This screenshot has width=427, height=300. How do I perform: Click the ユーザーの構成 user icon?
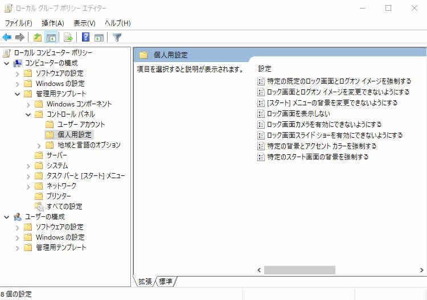18,217
